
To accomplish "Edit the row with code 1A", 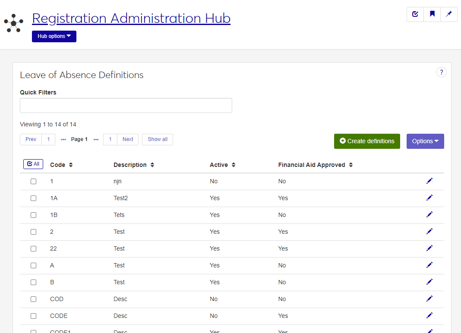I will click(429, 198).
